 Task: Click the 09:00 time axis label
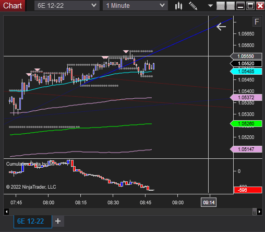[x=178, y=203]
